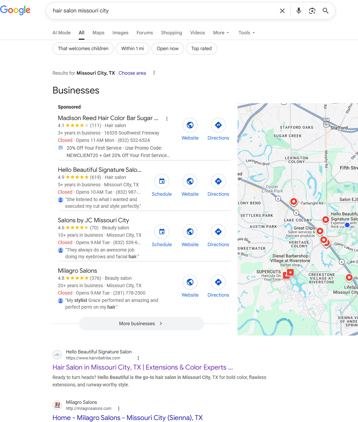Schedule appointment at Salons by JC
This screenshot has height=422, width=358.
click(x=162, y=232)
